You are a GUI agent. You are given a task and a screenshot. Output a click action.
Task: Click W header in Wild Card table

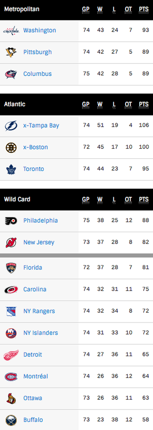pyautogui.click(x=100, y=200)
